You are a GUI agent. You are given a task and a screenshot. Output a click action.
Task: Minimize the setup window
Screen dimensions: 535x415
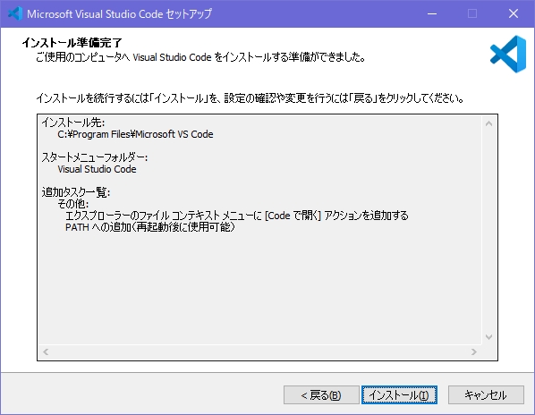(x=432, y=13)
